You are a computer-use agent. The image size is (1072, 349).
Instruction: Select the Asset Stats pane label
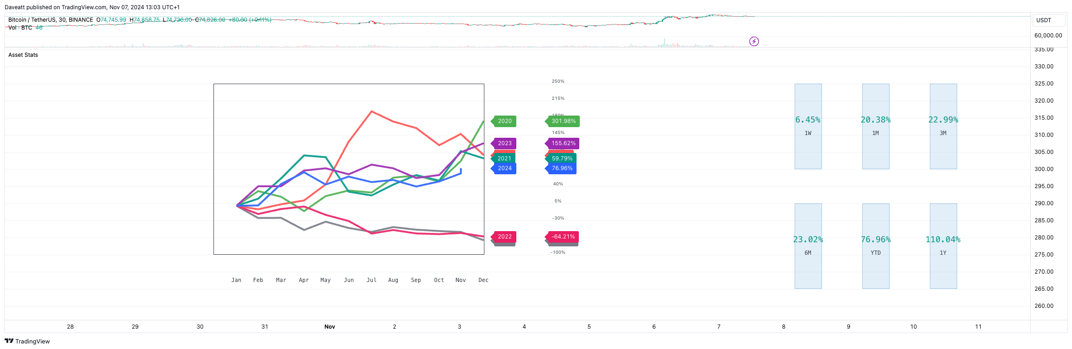click(23, 55)
